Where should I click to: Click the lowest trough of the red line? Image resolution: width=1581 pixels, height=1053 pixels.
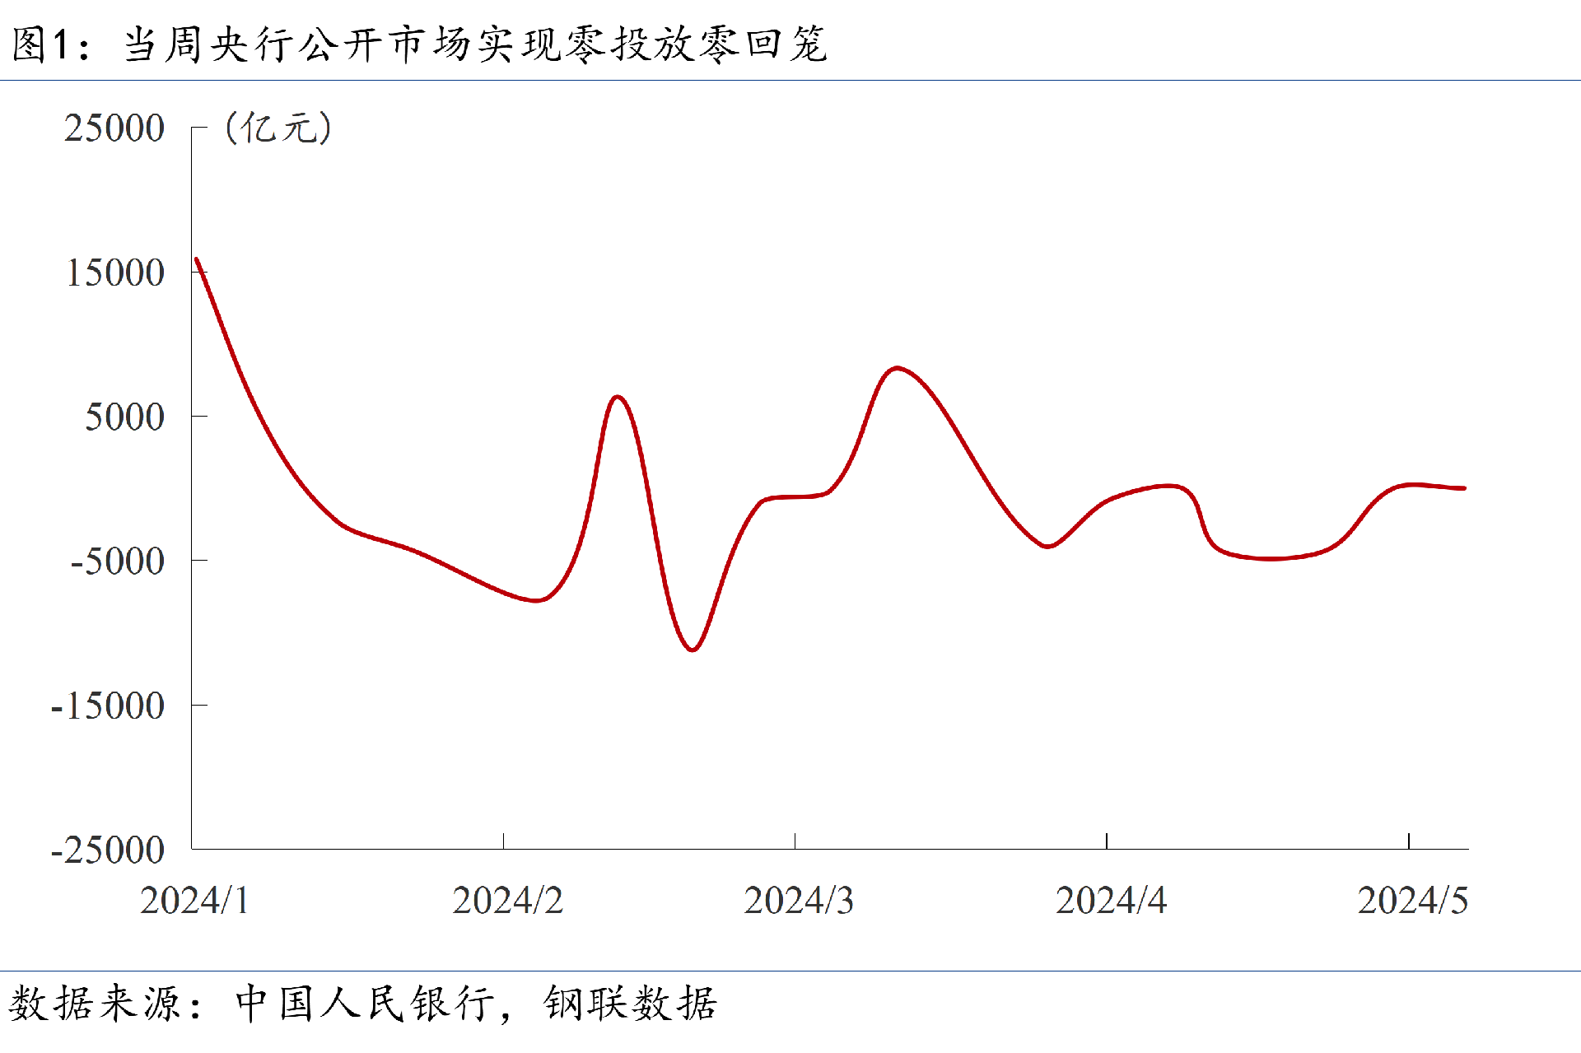click(x=693, y=650)
